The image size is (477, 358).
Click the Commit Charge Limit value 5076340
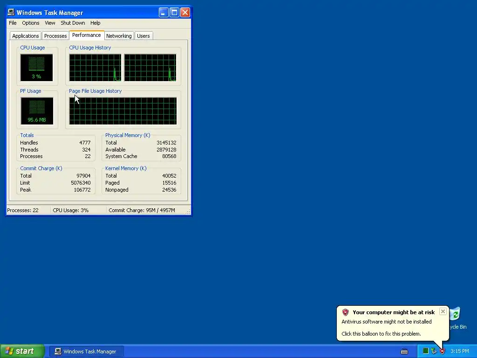[x=81, y=183]
